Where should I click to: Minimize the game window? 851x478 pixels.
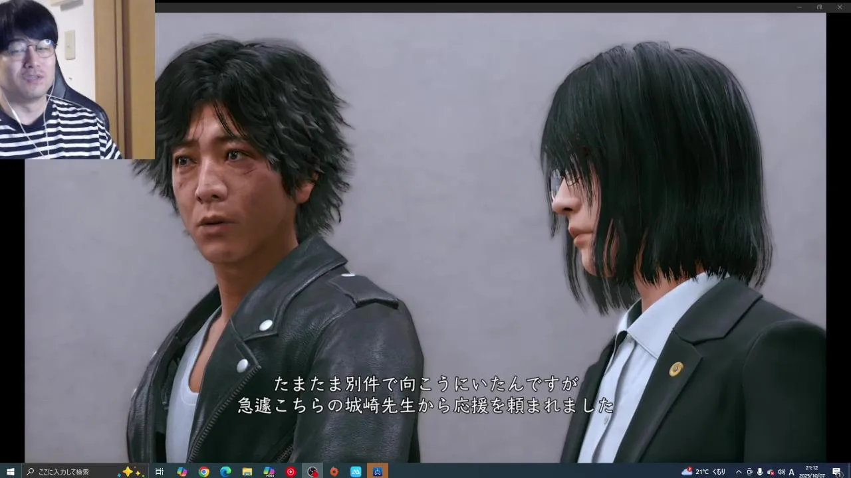(x=800, y=7)
